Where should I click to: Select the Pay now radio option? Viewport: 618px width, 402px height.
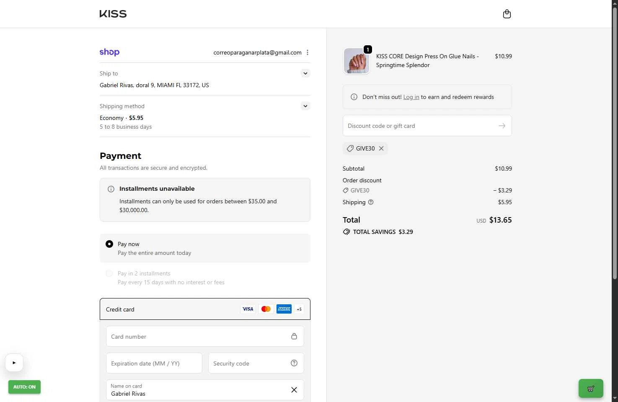pos(109,244)
